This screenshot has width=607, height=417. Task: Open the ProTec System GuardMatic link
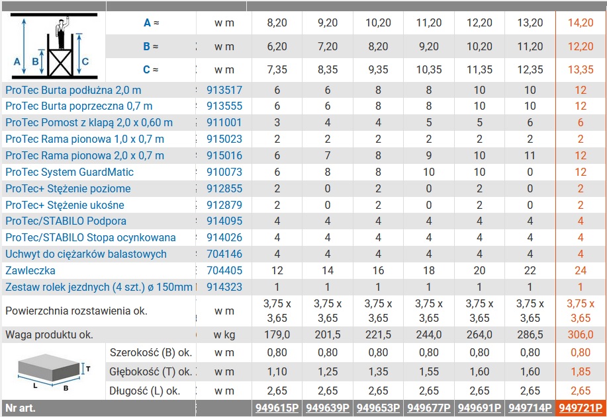[x=70, y=172]
